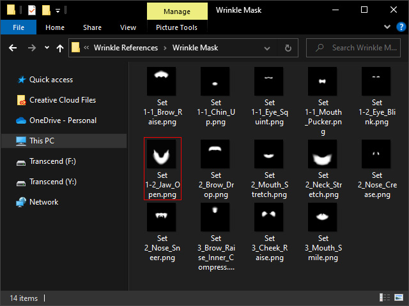Switch to details view icon
Screen dimensions: 409x306
pyautogui.click(x=386, y=298)
